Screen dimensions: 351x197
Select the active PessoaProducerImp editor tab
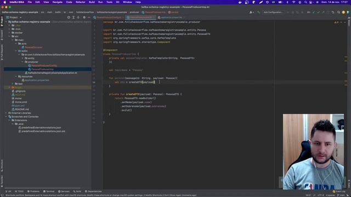coord(141,18)
